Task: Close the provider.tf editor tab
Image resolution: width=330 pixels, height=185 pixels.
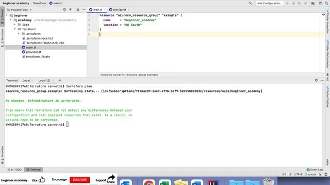Action: pos(129,10)
